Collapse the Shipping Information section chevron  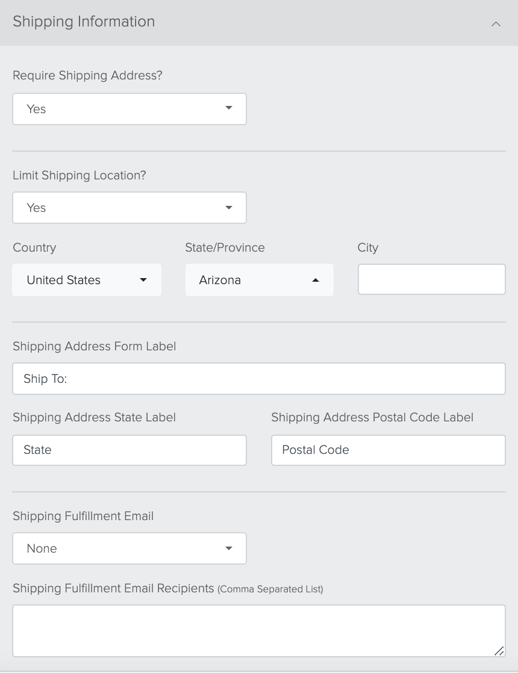click(x=496, y=24)
